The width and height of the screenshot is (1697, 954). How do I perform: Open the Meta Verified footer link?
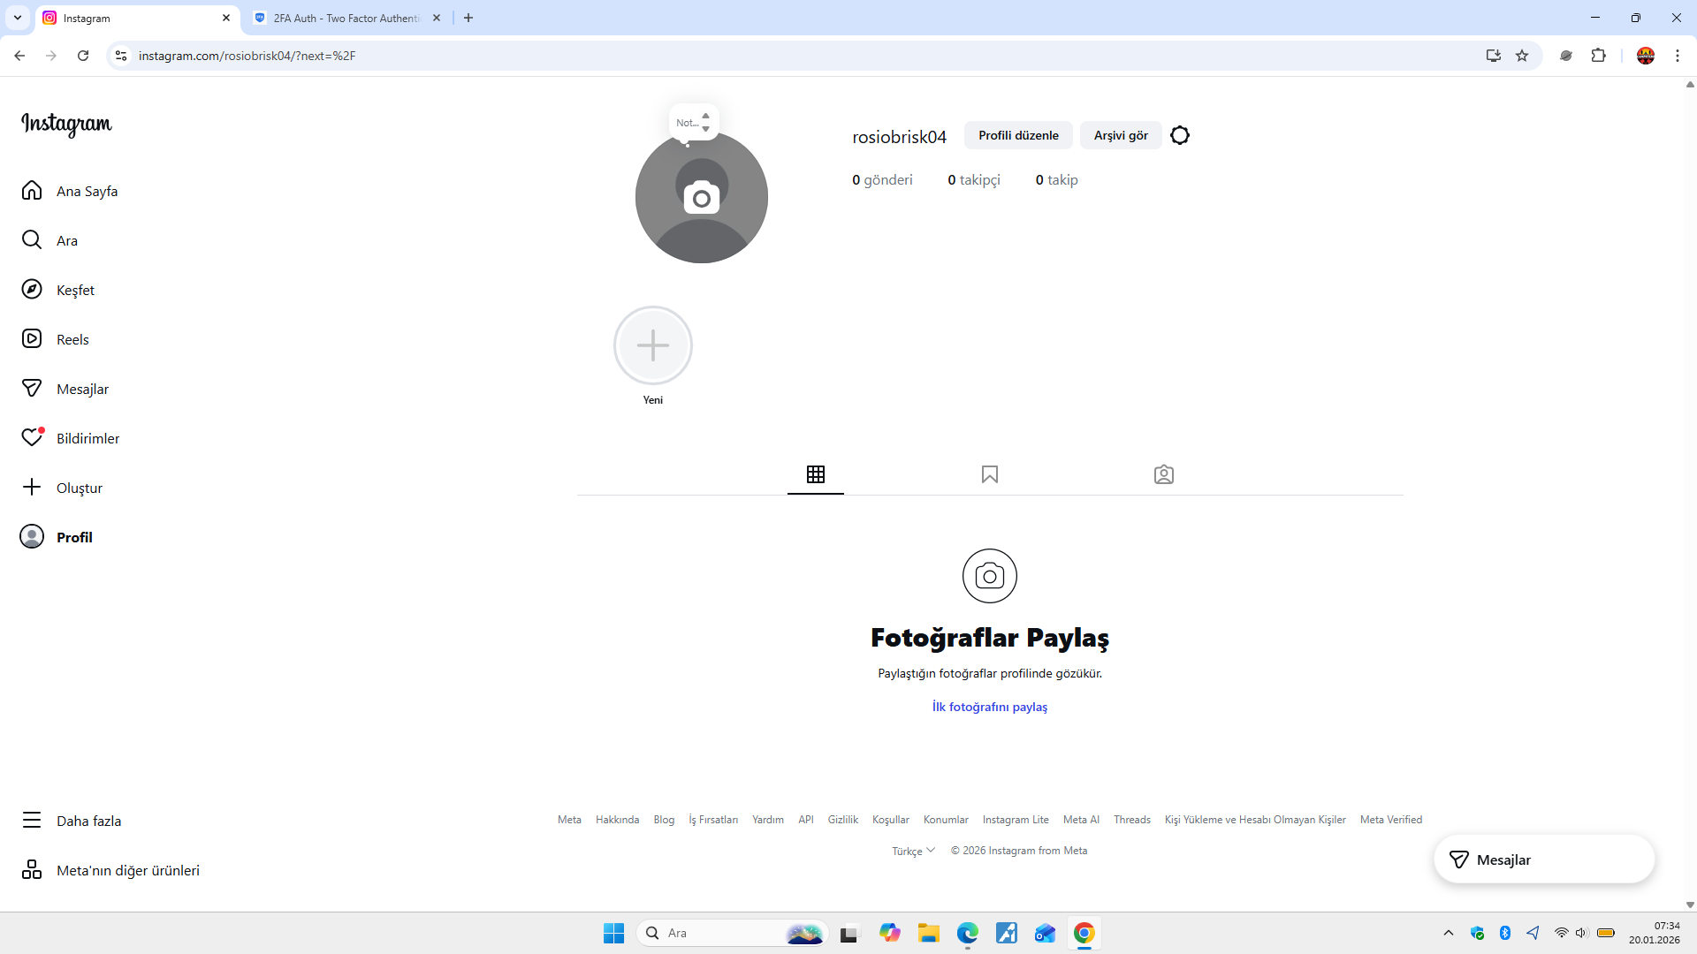tap(1391, 820)
